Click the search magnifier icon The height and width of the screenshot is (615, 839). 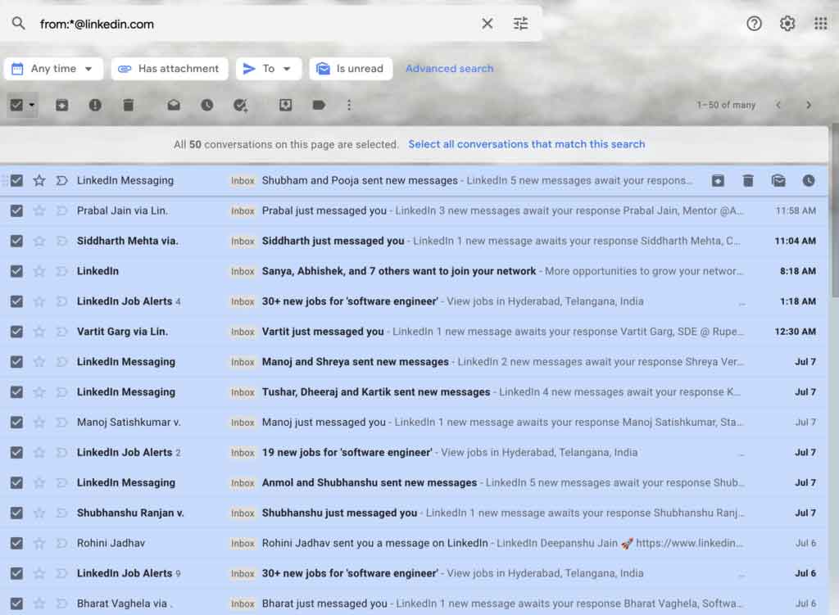click(x=18, y=24)
